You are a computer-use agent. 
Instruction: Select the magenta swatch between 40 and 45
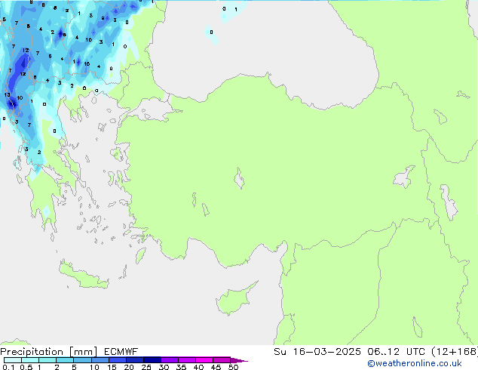tap(204, 360)
